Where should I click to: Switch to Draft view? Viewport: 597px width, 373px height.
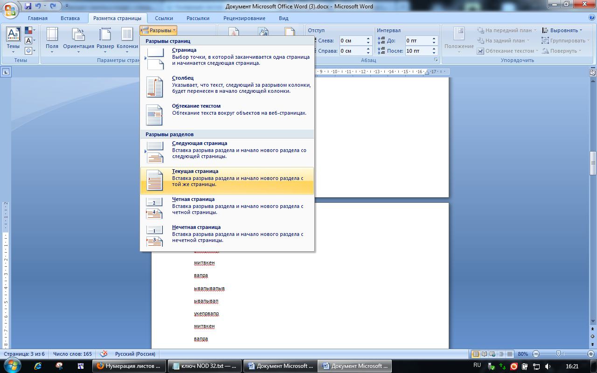[x=510, y=354]
